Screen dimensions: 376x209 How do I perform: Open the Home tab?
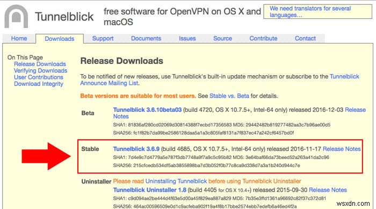point(19,38)
